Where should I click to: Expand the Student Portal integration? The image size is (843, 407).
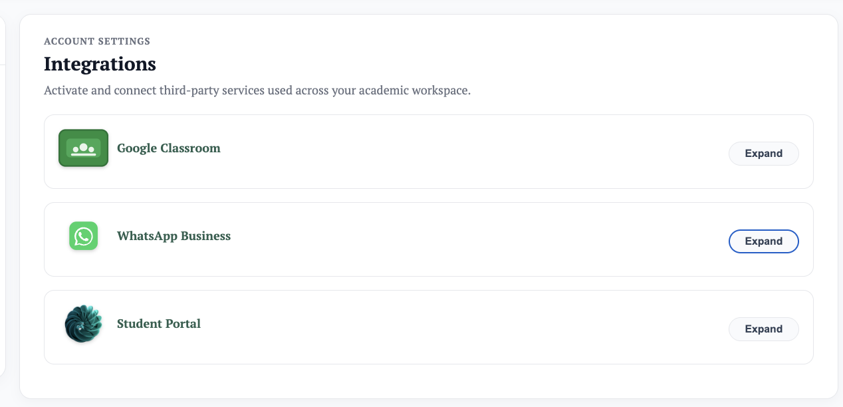click(x=763, y=329)
